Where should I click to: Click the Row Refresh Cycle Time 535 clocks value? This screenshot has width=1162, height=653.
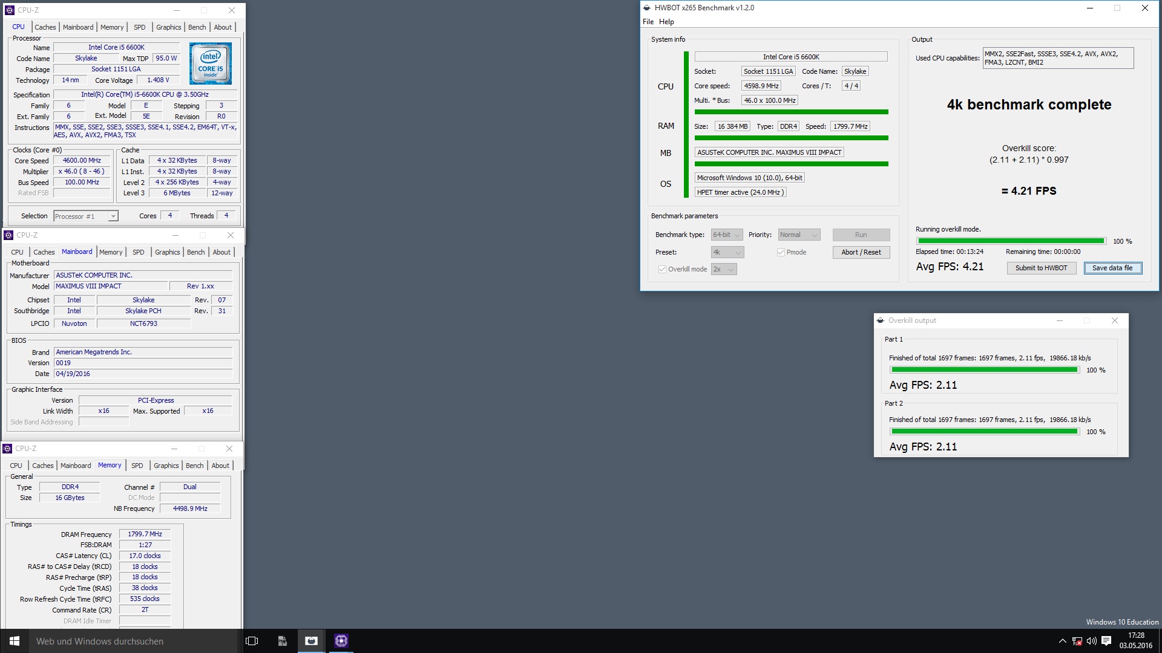pyautogui.click(x=145, y=599)
